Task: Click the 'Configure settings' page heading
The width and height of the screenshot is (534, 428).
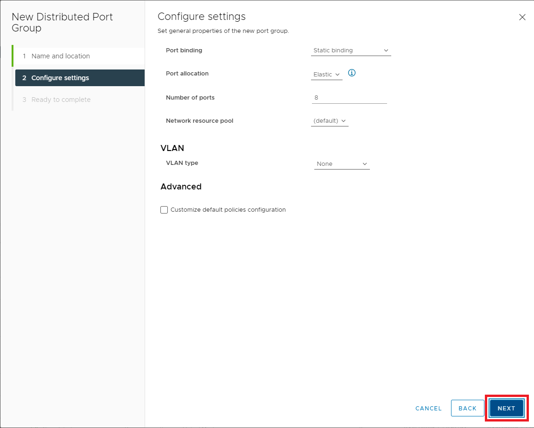Action: click(x=202, y=17)
